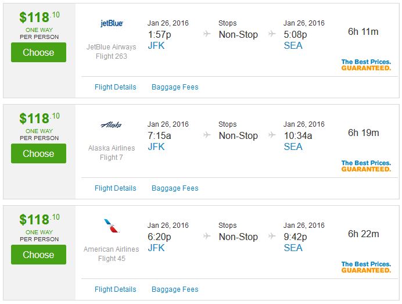View Baggage Fees for Alaska Airlines flight
This screenshot has height=304, width=402.
tap(175, 188)
